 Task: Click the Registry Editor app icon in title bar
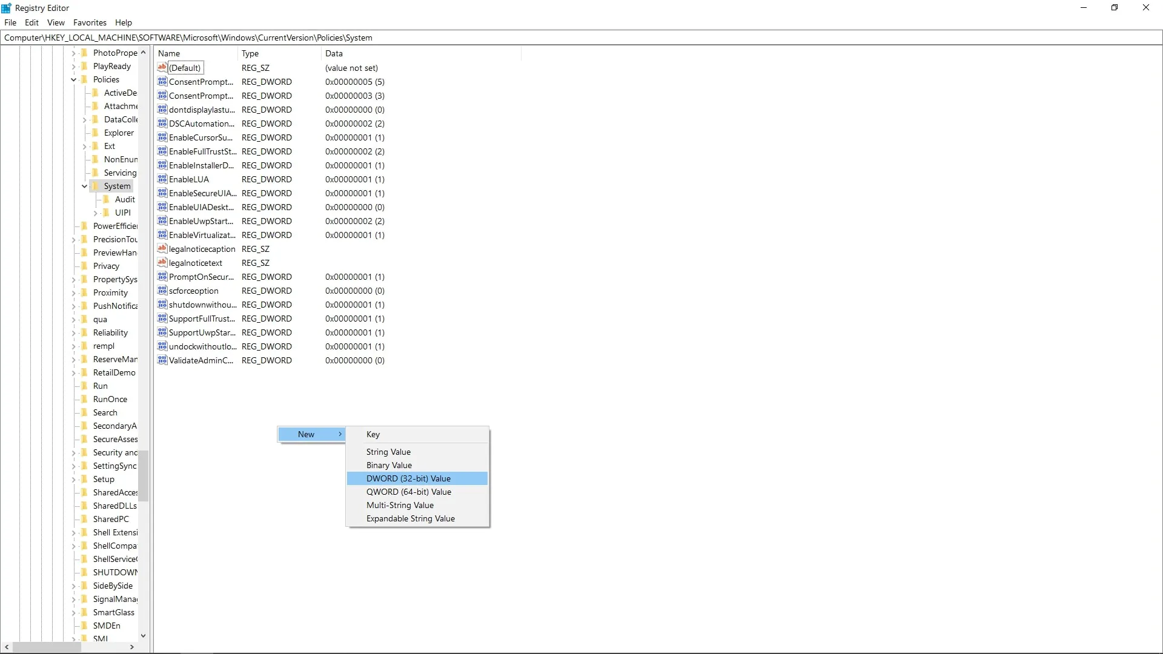point(7,8)
